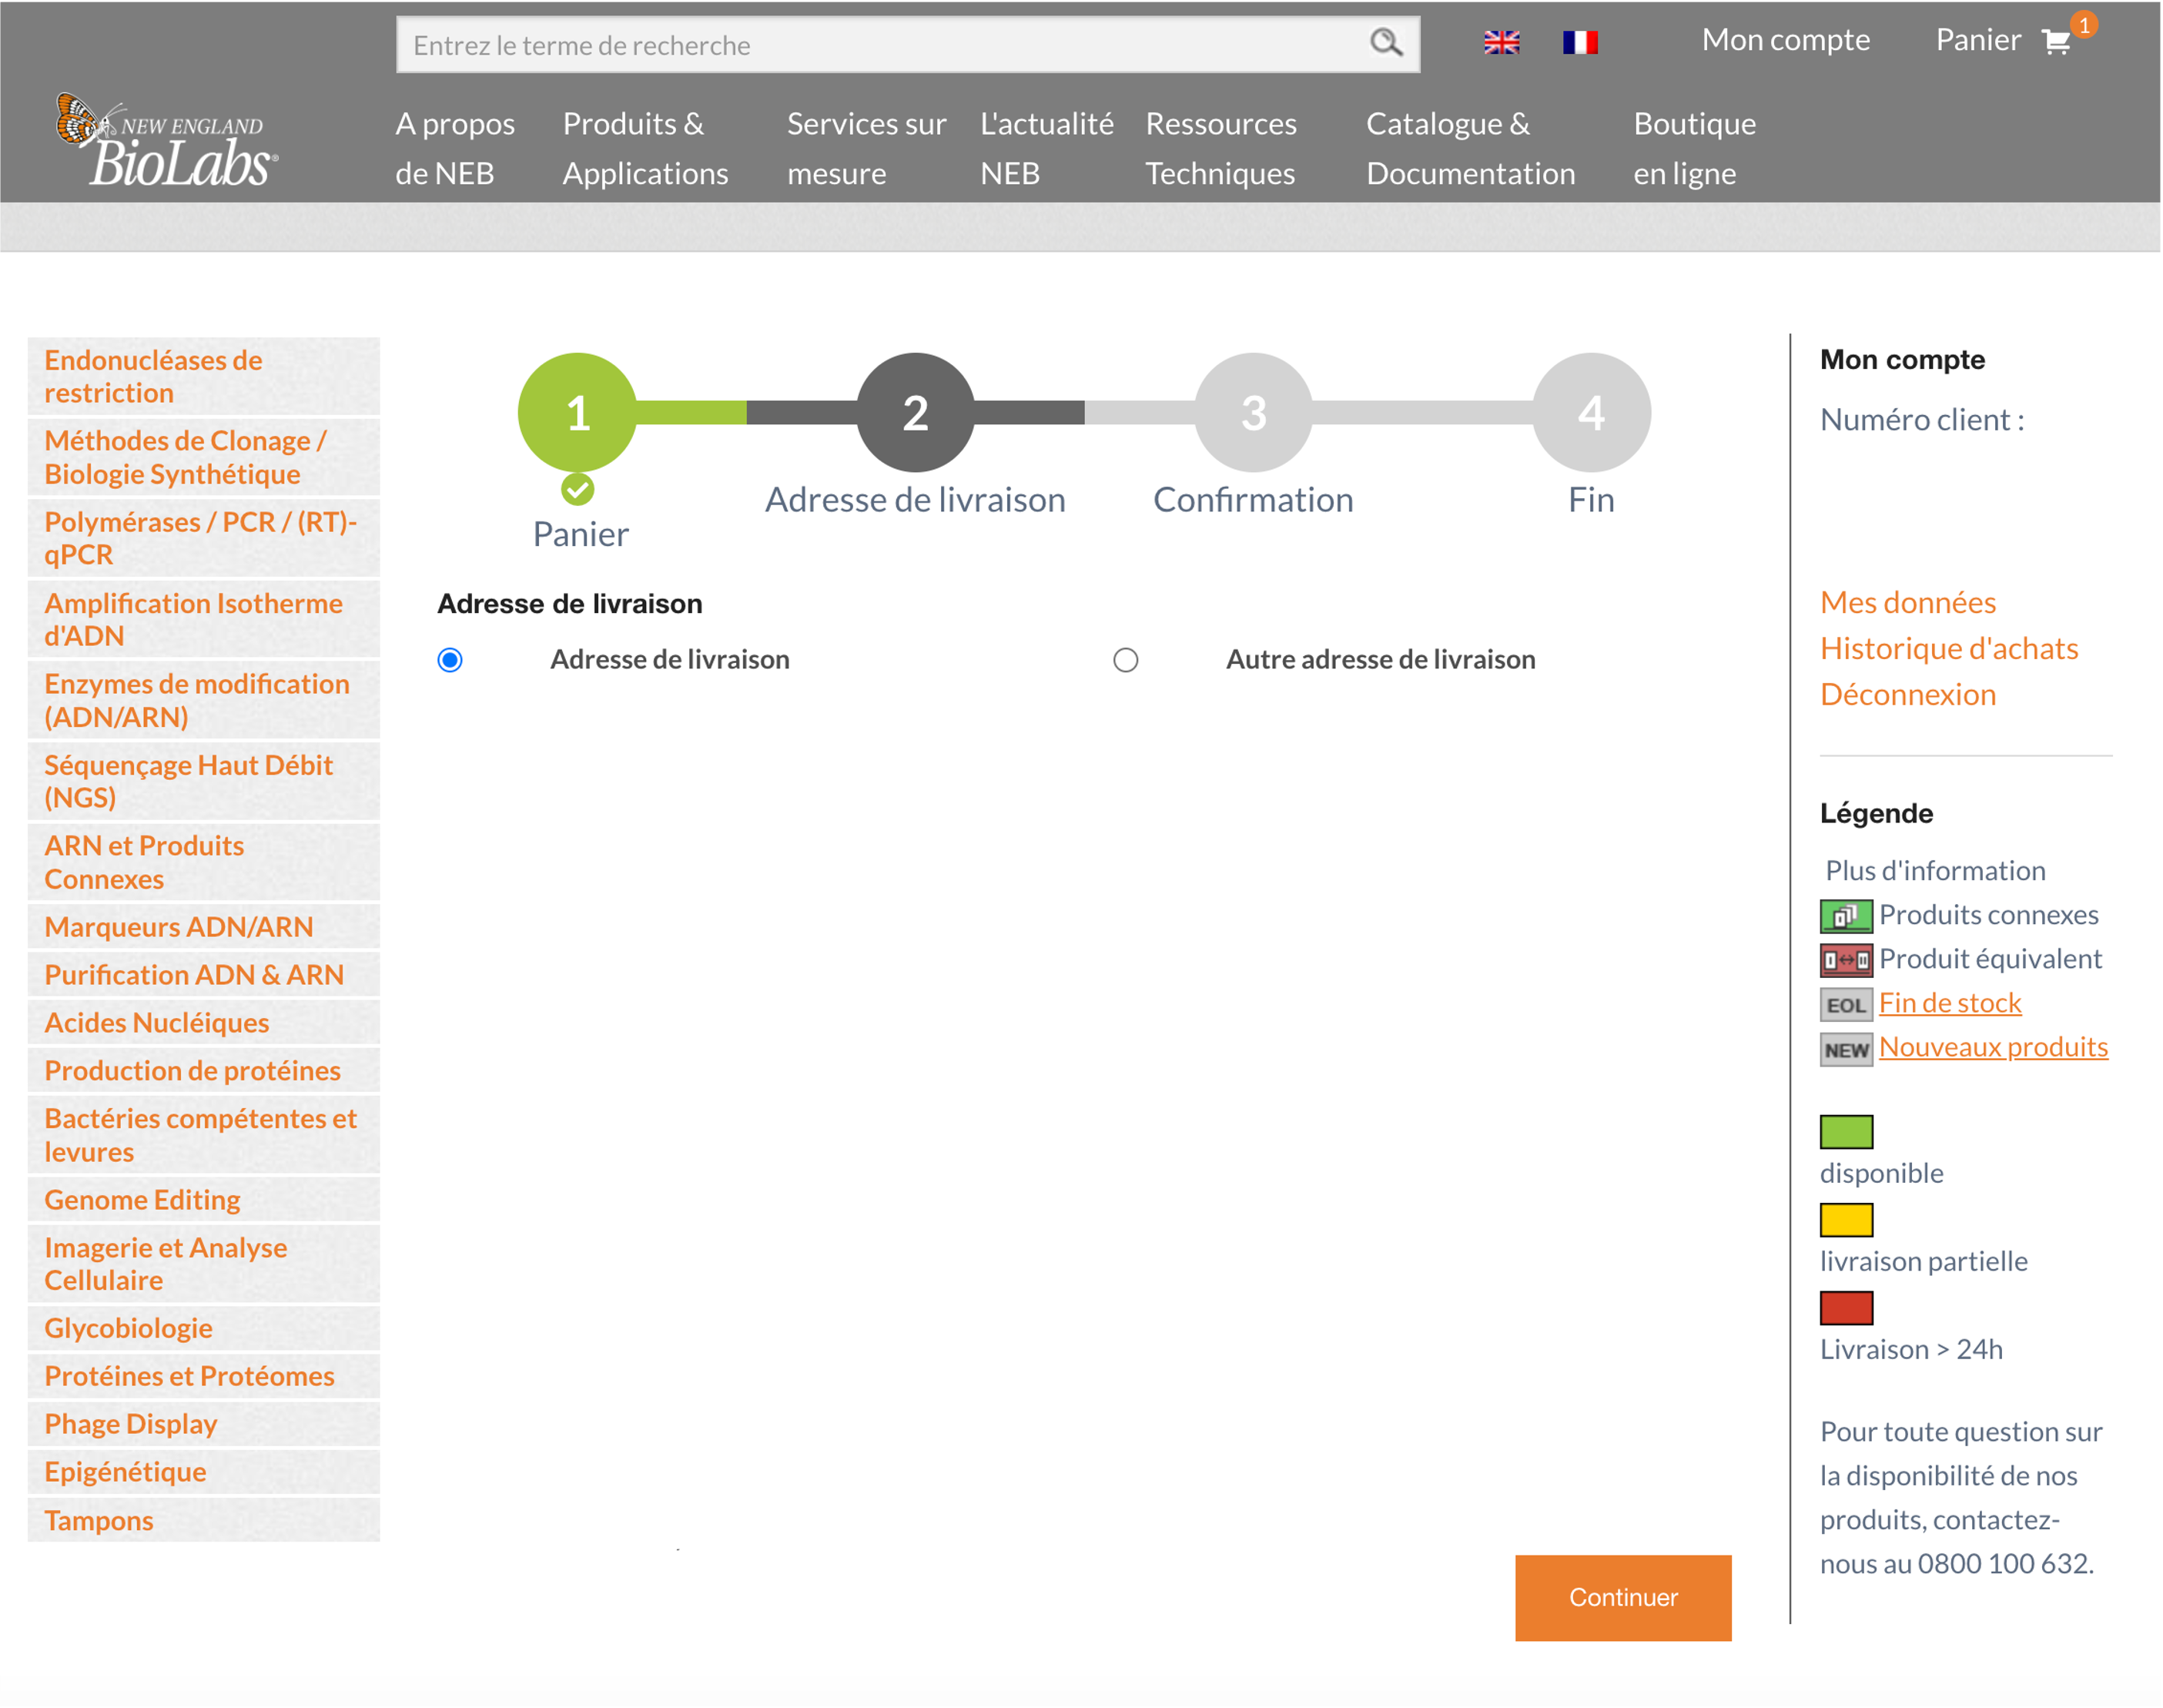The image size is (2163, 1708).
Task: Open the Fin de stock link
Action: pos(1949,1003)
